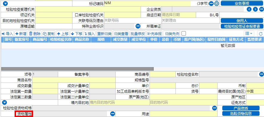Open the 检验检疫名称 ellipsis lookup
Viewport: 264px width, 117px height.
click(x=262, y=74)
